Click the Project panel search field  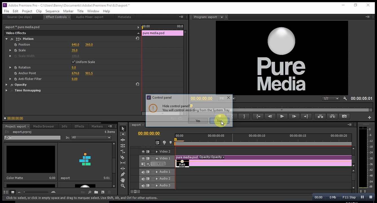click(x=32, y=138)
